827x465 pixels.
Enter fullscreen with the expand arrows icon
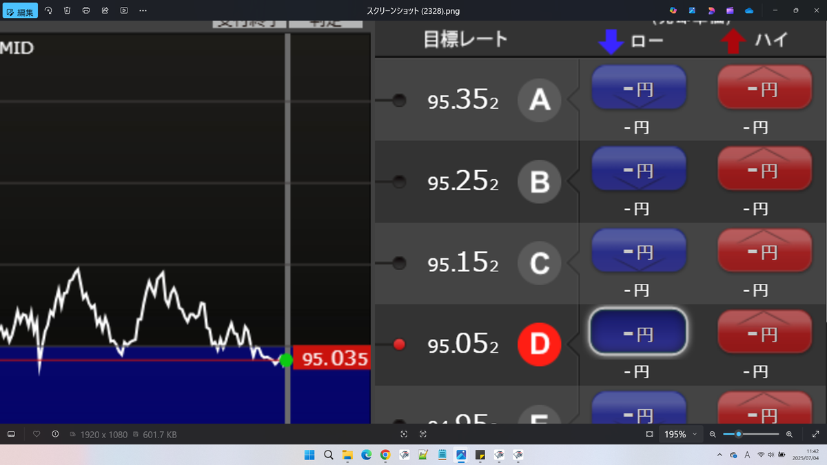tap(816, 434)
